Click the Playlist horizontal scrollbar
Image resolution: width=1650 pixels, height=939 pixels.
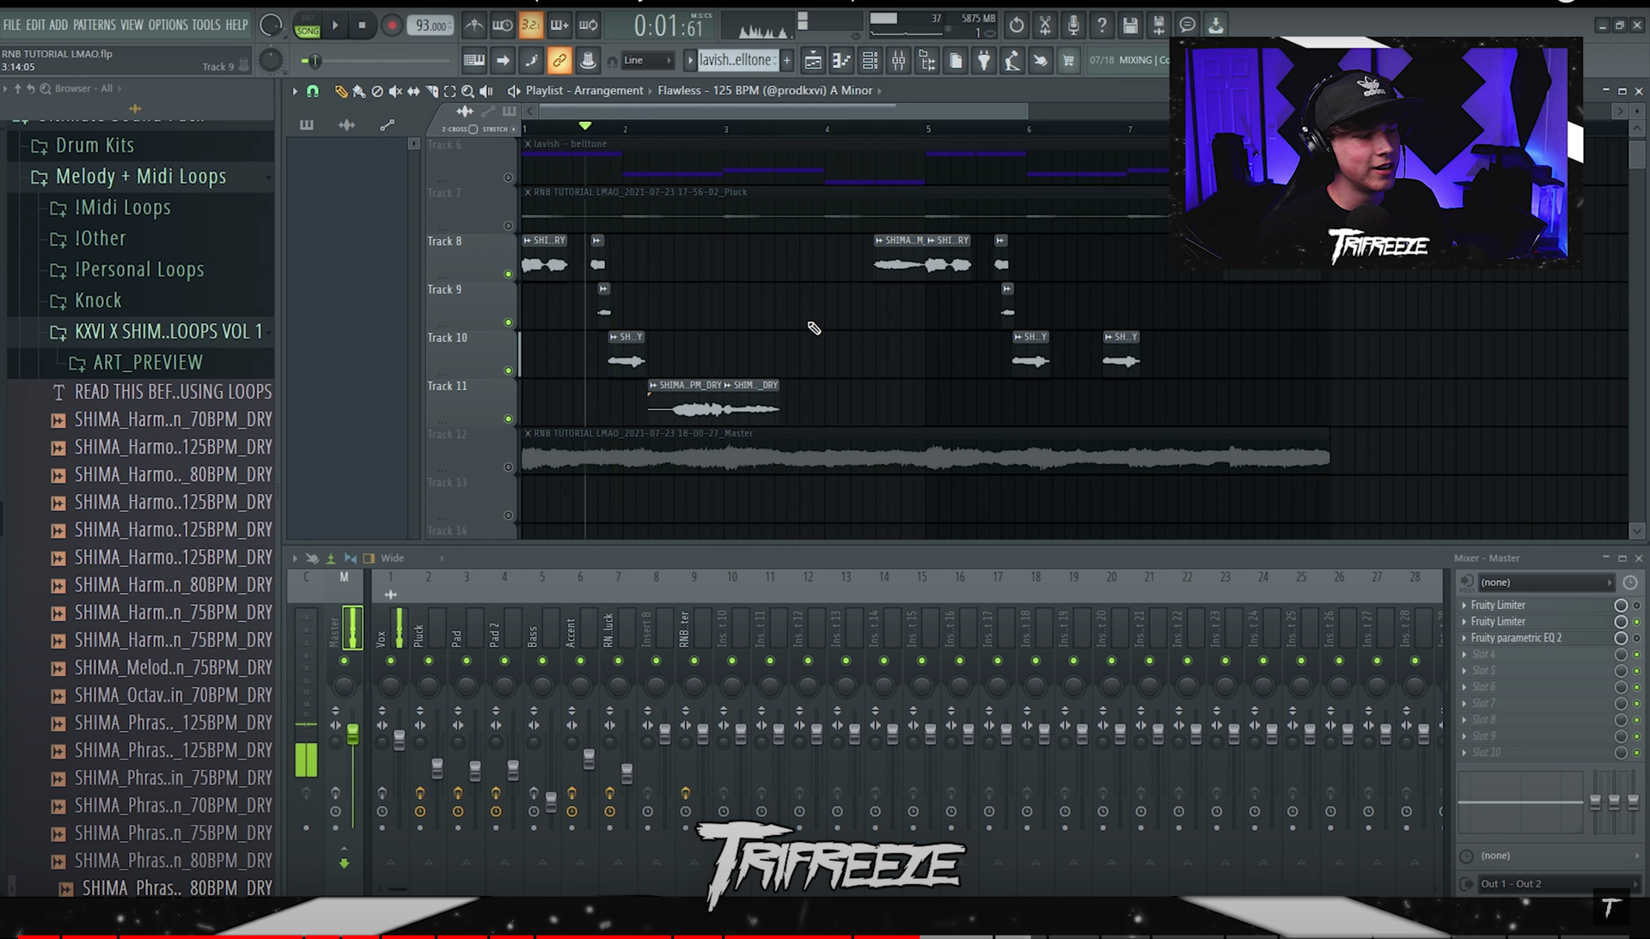click(x=782, y=111)
